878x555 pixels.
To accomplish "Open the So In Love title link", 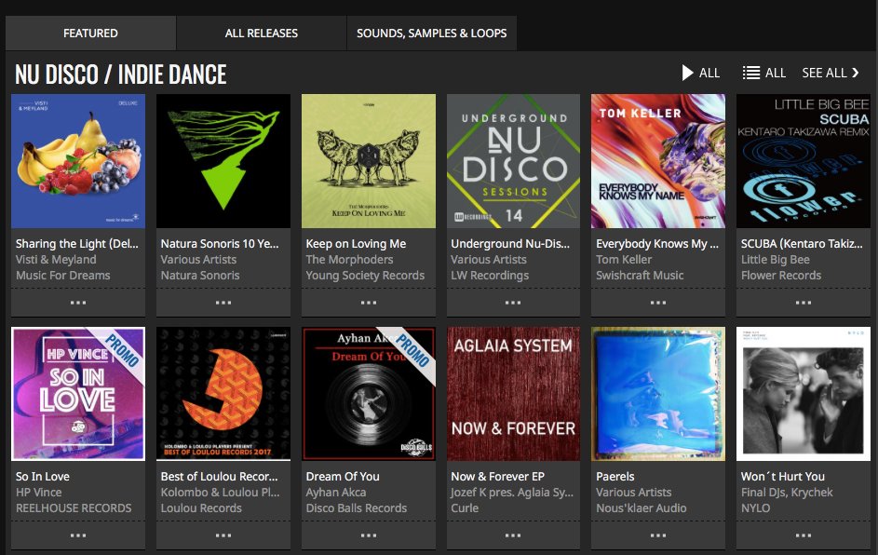I will click(43, 477).
